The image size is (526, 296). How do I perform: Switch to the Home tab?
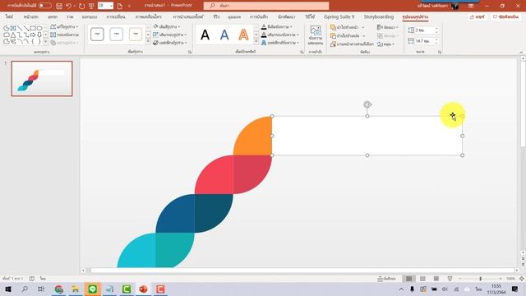click(x=31, y=16)
